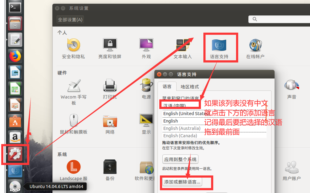Launch text editor from the dock
This screenshot has width=310, height=193.
pos(15,40)
